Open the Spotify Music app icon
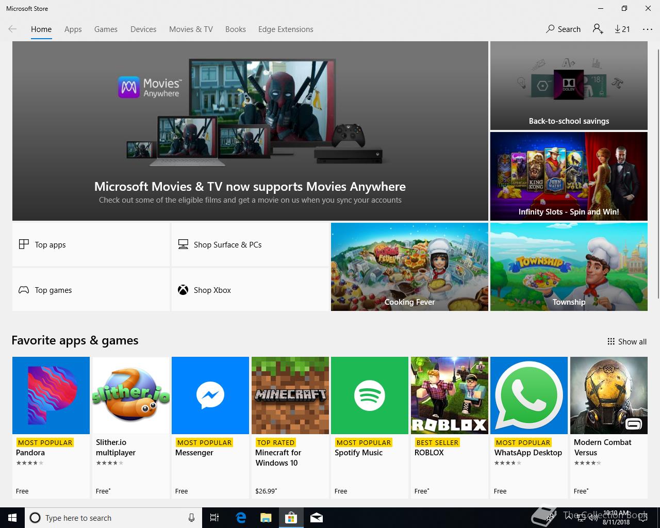 tap(370, 395)
